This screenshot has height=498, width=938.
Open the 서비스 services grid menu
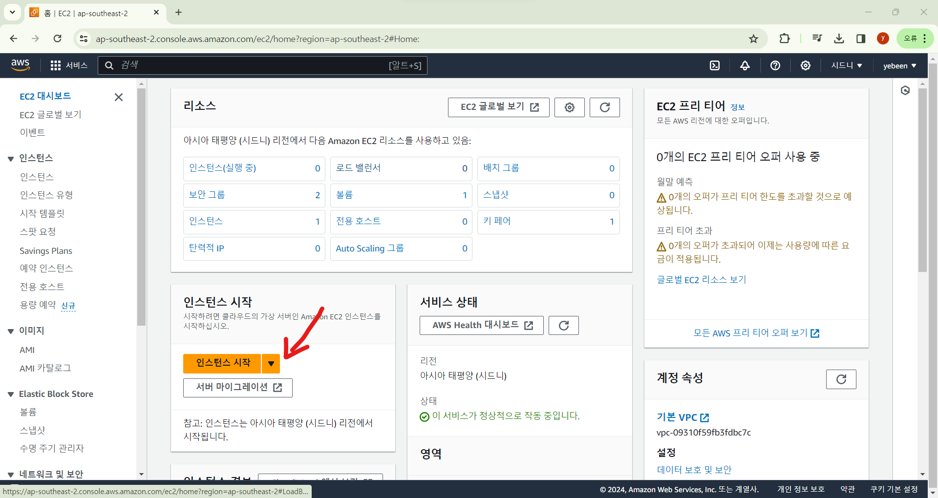tap(69, 65)
